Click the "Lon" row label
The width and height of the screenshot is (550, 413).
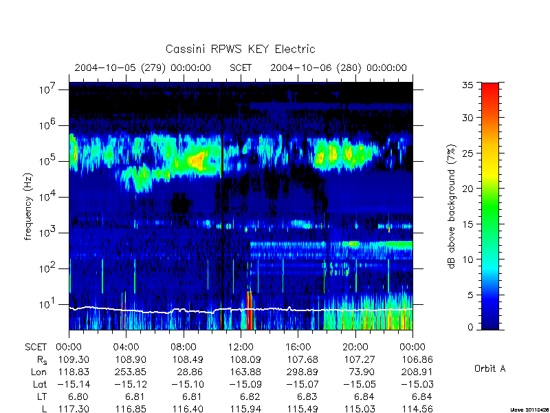click(x=38, y=372)
